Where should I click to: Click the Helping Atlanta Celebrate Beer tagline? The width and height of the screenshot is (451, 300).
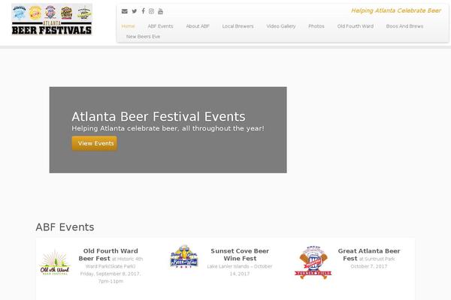click(396, 10)
